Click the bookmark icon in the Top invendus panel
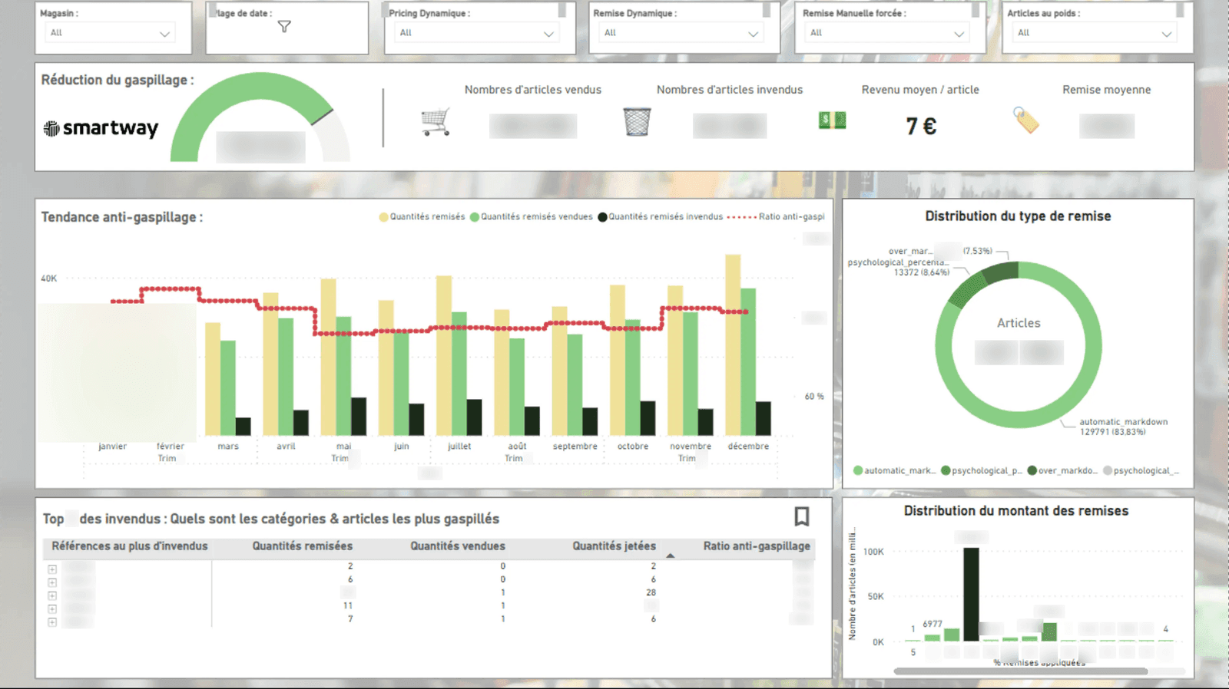 pyautogui.click(x=802, y=516)
